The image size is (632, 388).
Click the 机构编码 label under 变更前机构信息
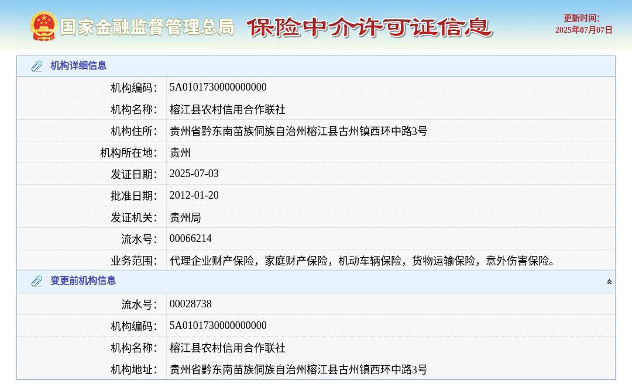tap(134, 326)
